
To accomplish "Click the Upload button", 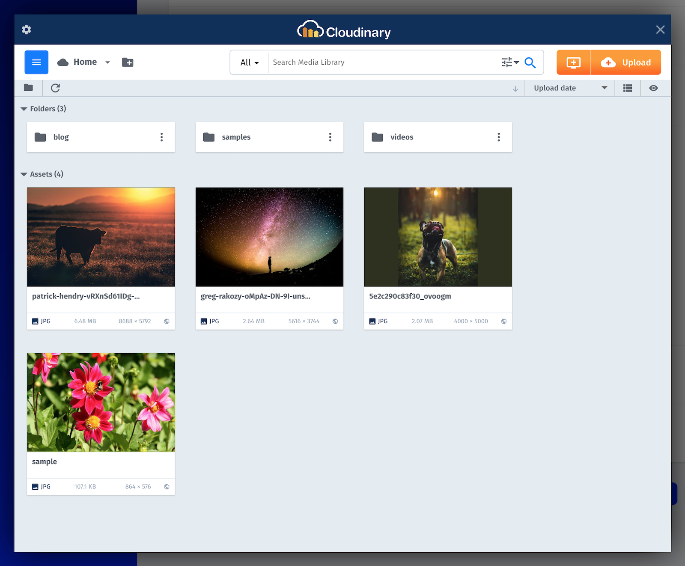I will [626, 63].
